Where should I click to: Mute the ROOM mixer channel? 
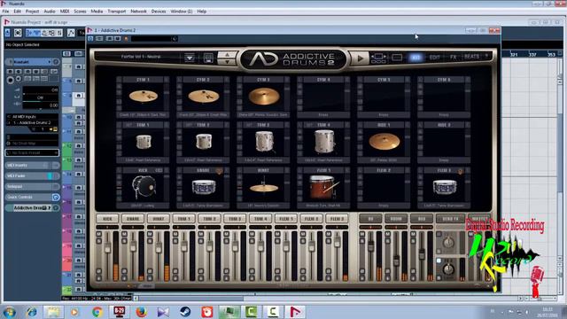click(x=387, y=234)
